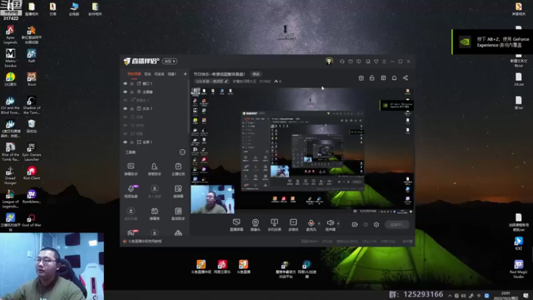Select the 文本 1 source row
The height and width of the screenshot is (300, 533).
click(155, 109)
